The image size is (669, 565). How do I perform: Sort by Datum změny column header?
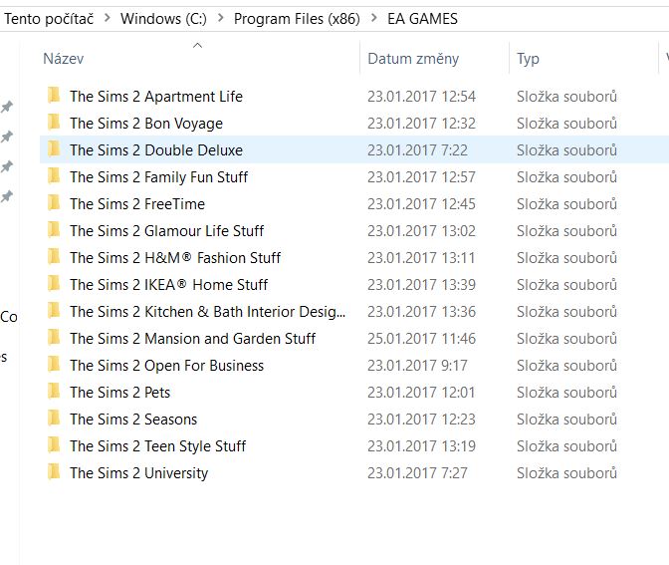pyautogui.click(x=413, y=59)
